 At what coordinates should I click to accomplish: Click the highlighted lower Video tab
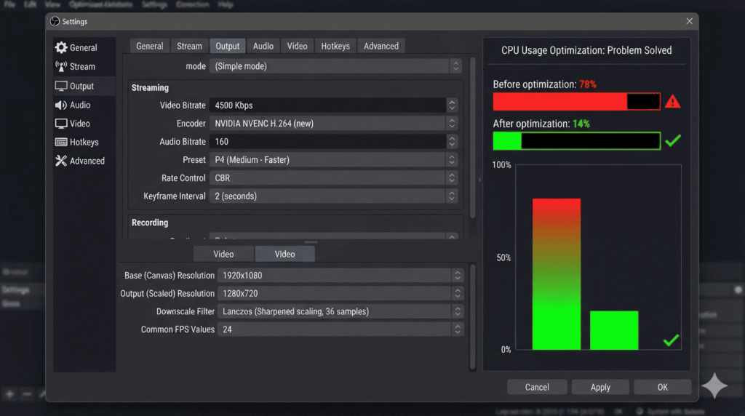click(x=284, y=254)
